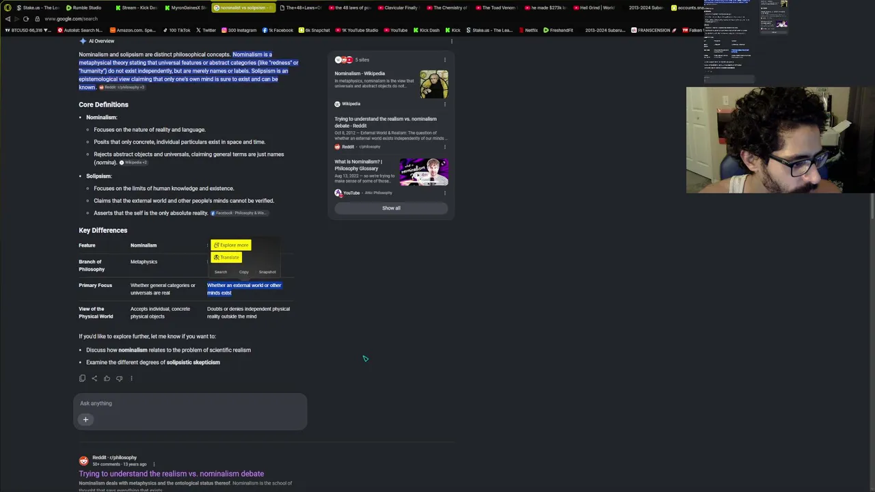Give thumbs up to the AI Overview

(x=107, y=379)
